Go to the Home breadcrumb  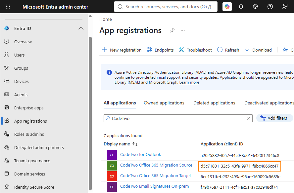coord(106,19)
